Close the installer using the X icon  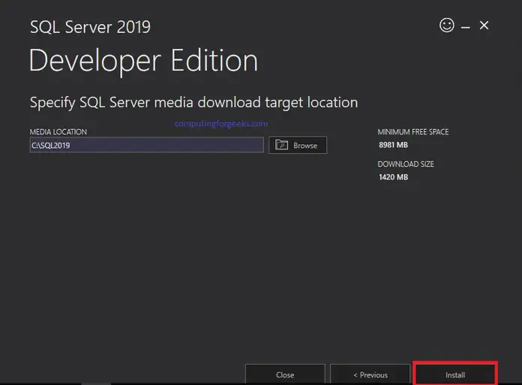click(484, 26)
